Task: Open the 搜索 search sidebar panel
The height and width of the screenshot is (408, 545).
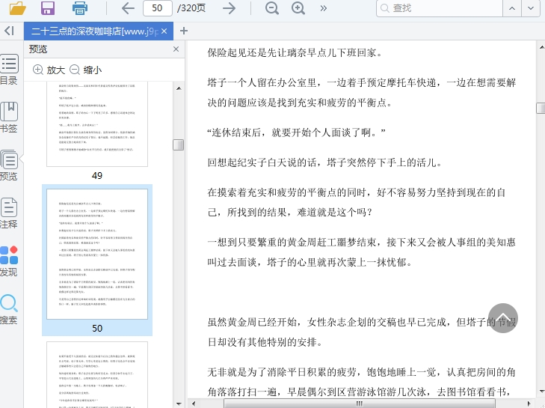Action: tap(9, 309)
